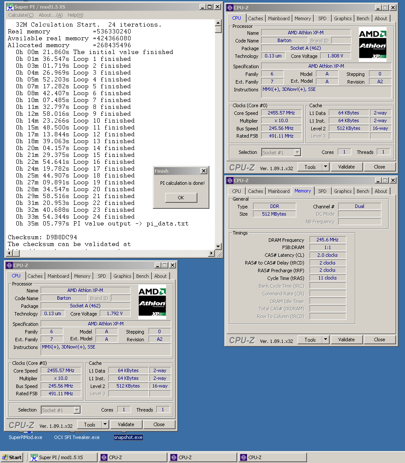Click CAS# Latency value 2.0 clocks

(328, 255)
